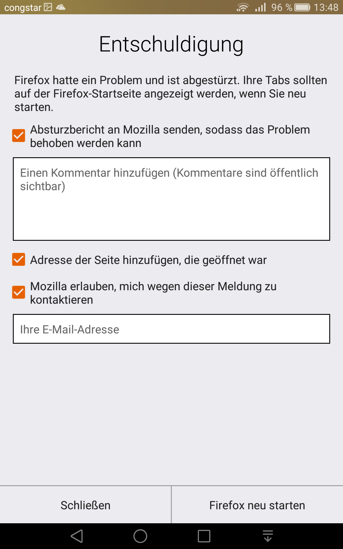343x549 pixels.
Task: Tap the hide navigation bar arrow icon
Action: pyautogui.click(x=268, y=536)
